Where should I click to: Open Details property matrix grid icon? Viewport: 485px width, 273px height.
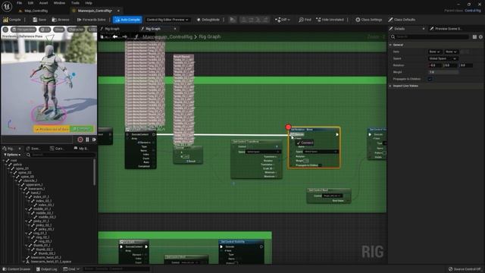[x=474, y=37]
